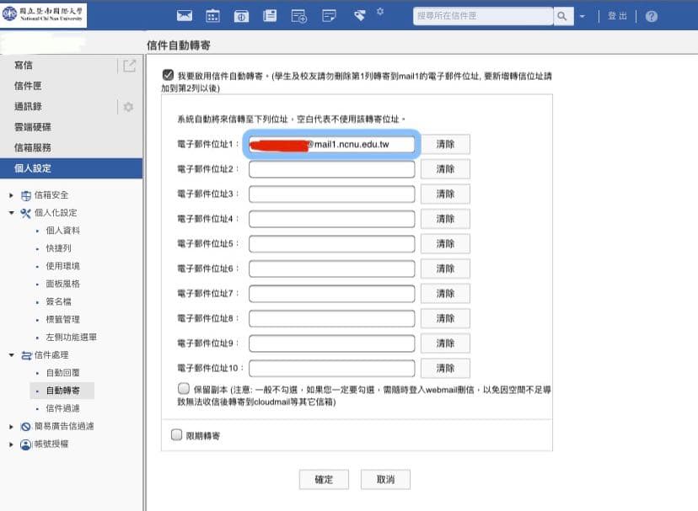
Task: Open search options dropdown arrow
Action: (583, 17)
